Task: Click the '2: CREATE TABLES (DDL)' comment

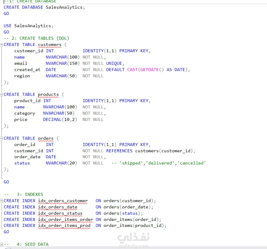Action: [x=36, y=38]
